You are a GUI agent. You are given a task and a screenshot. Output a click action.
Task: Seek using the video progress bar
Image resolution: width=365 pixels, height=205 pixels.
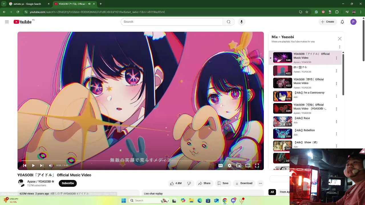coord(141,161)
